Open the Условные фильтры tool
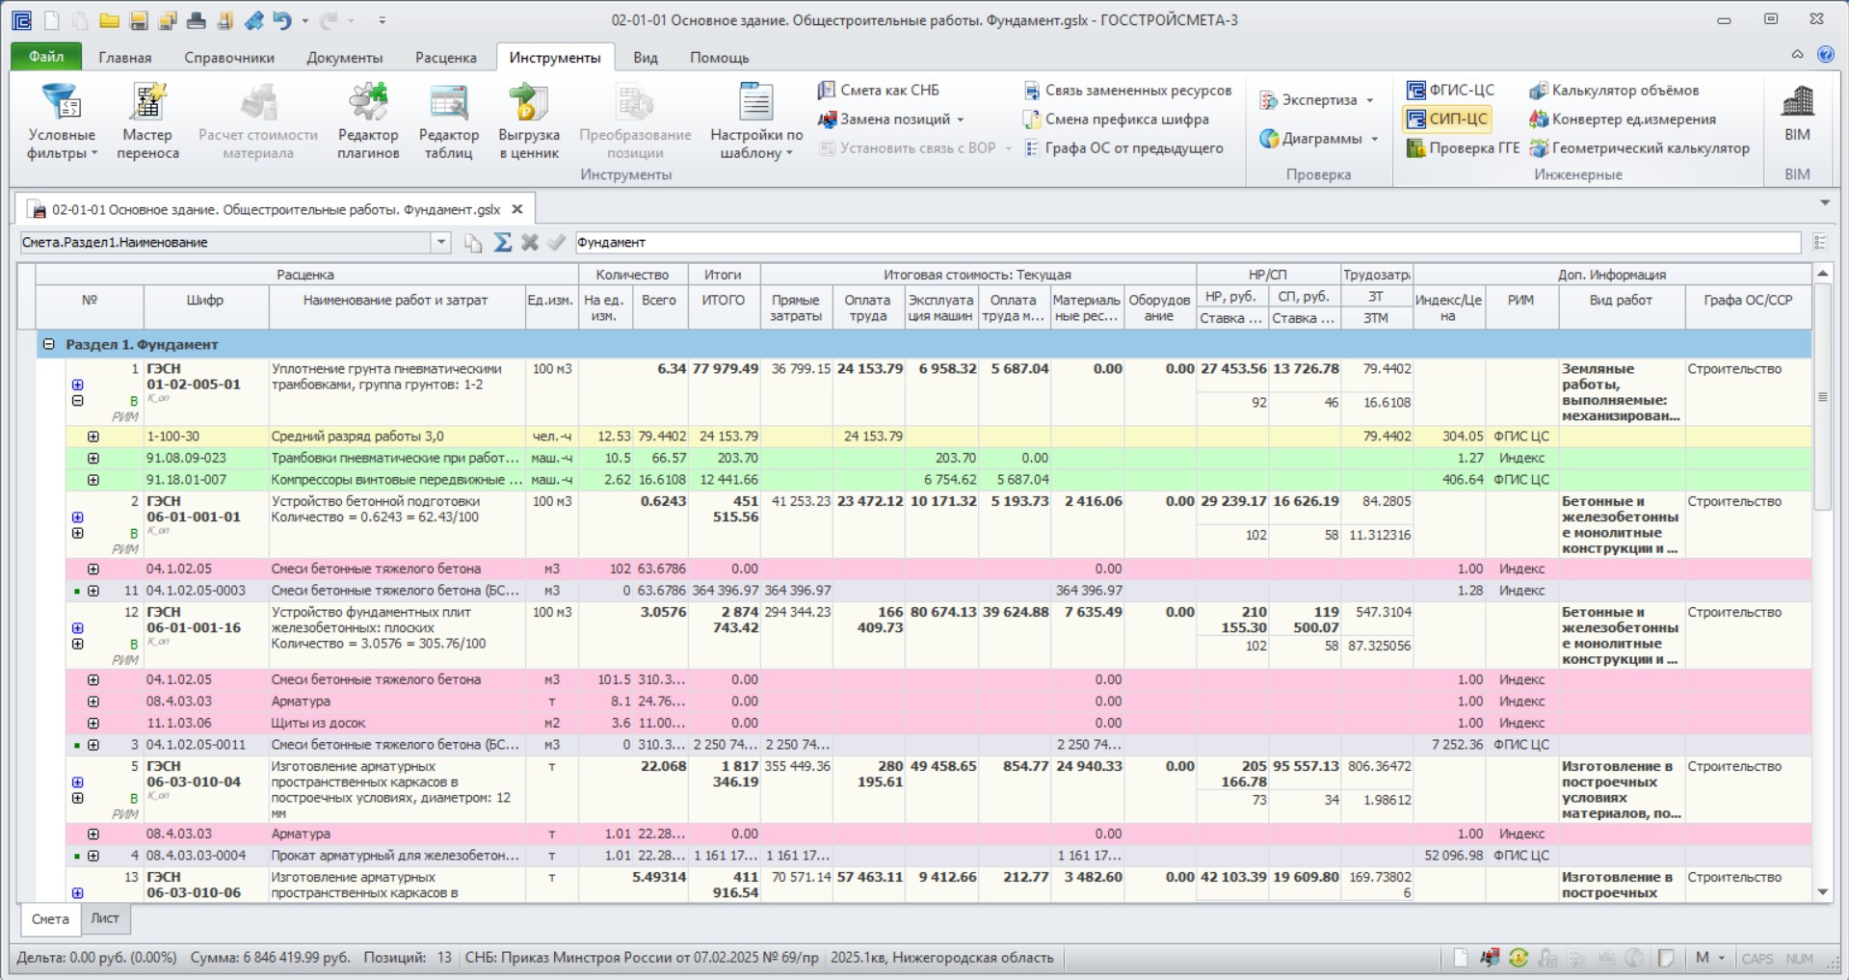 pos(62,121)
